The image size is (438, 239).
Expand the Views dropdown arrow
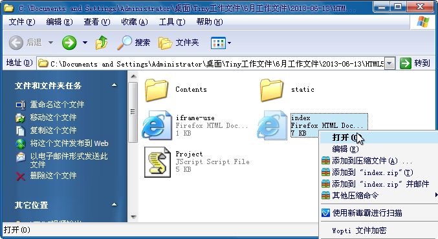229,43
